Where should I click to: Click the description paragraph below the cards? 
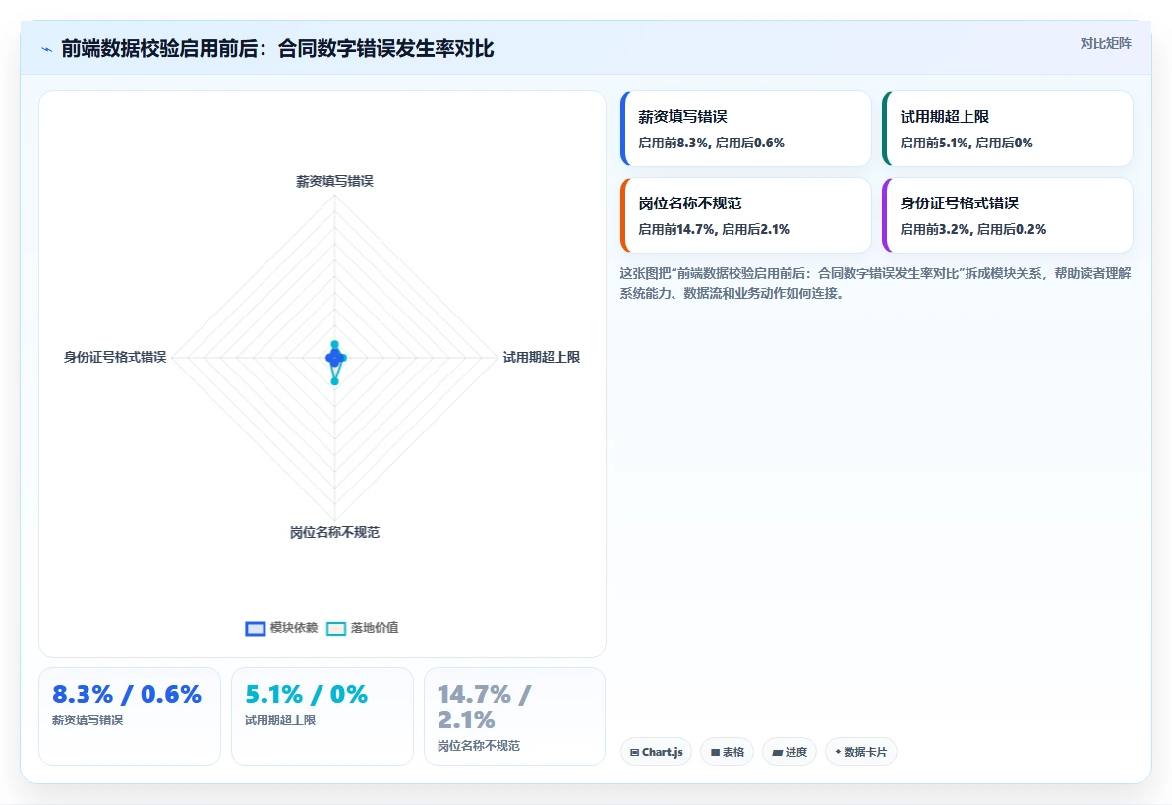(875, 283)
